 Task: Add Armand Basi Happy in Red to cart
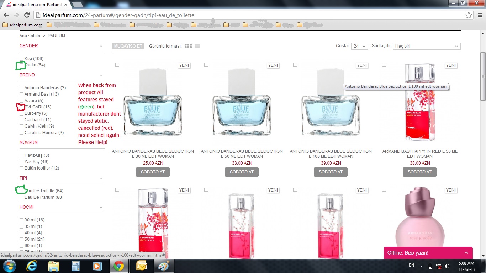tap(419, 172)
